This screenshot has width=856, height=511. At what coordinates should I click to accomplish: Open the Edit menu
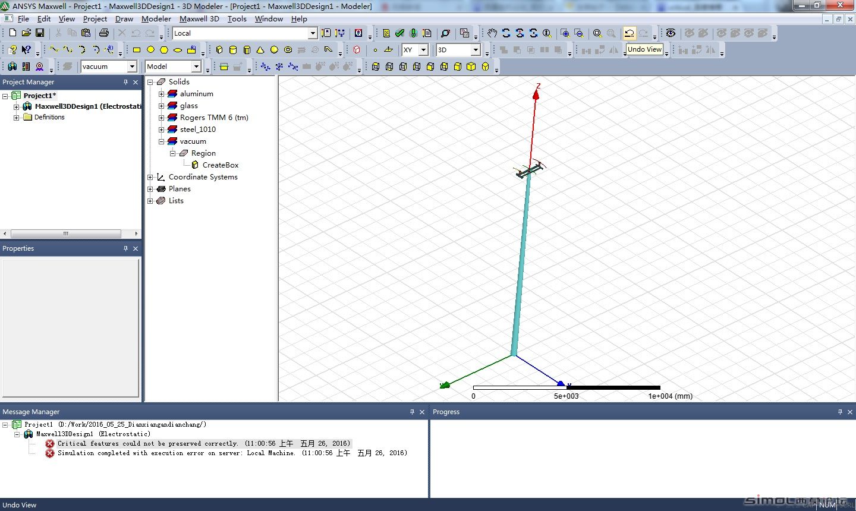44,19
